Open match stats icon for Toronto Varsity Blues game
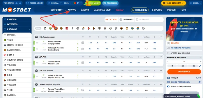This screenshot has height=98, width=203. (83, 90)
